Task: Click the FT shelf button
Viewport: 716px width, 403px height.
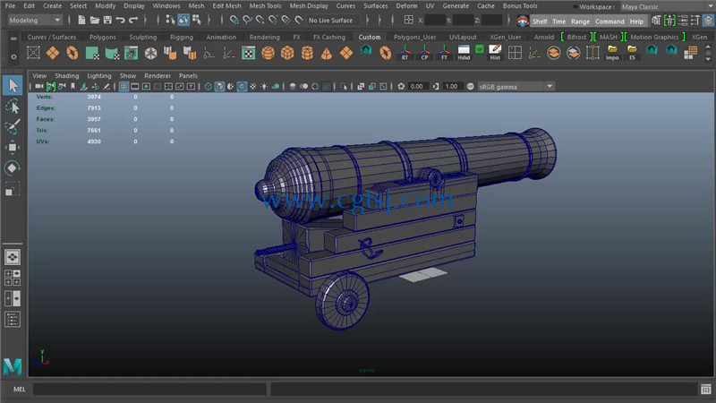Action: 444,53
